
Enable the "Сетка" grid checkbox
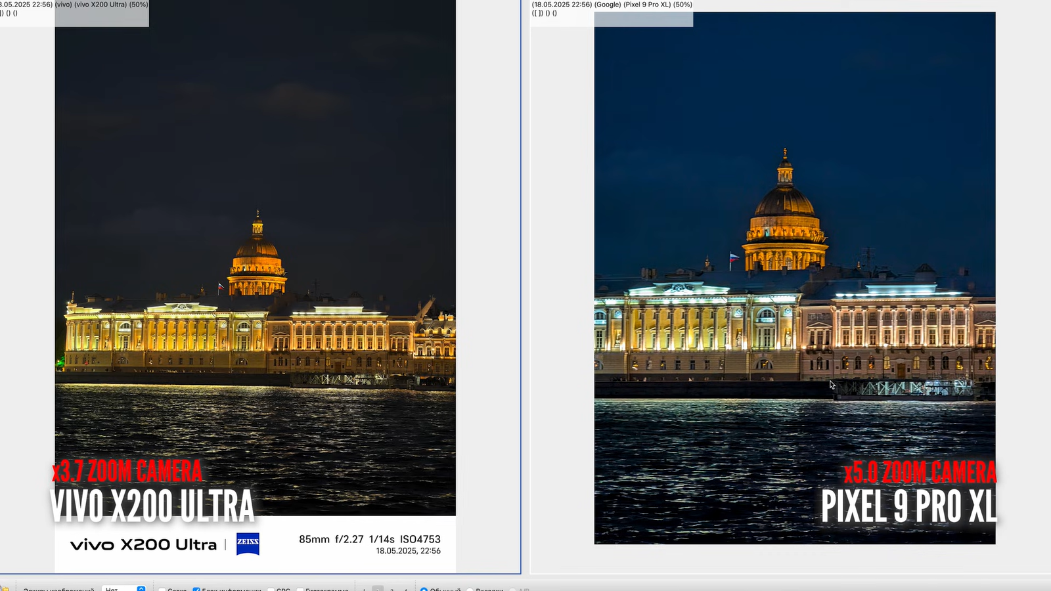[162, 590]
